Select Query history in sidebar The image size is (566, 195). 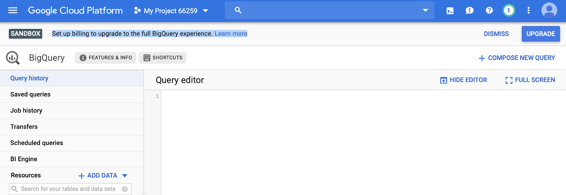point(72,78)
